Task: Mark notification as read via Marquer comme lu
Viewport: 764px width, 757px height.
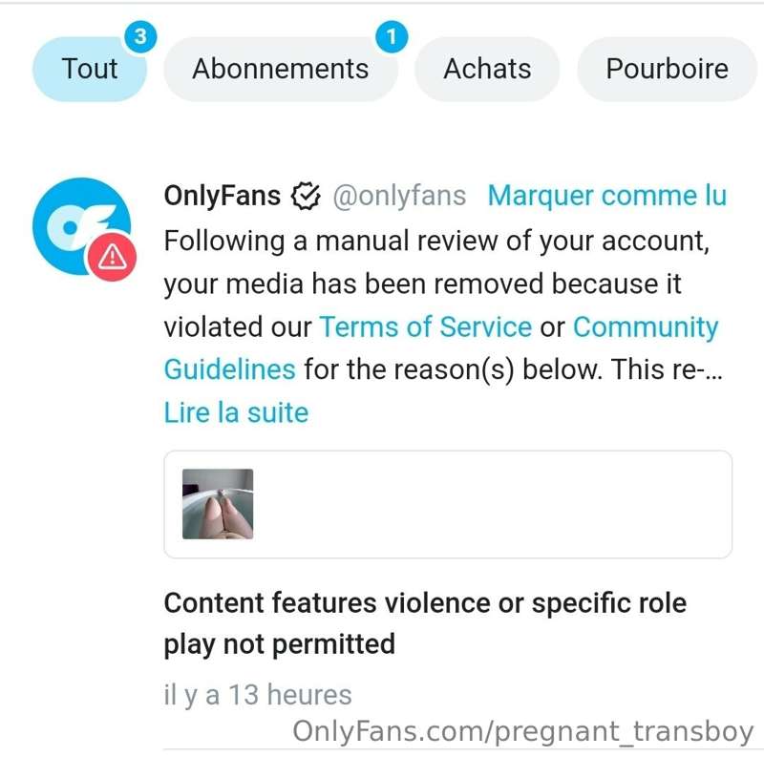Action: 607,196
